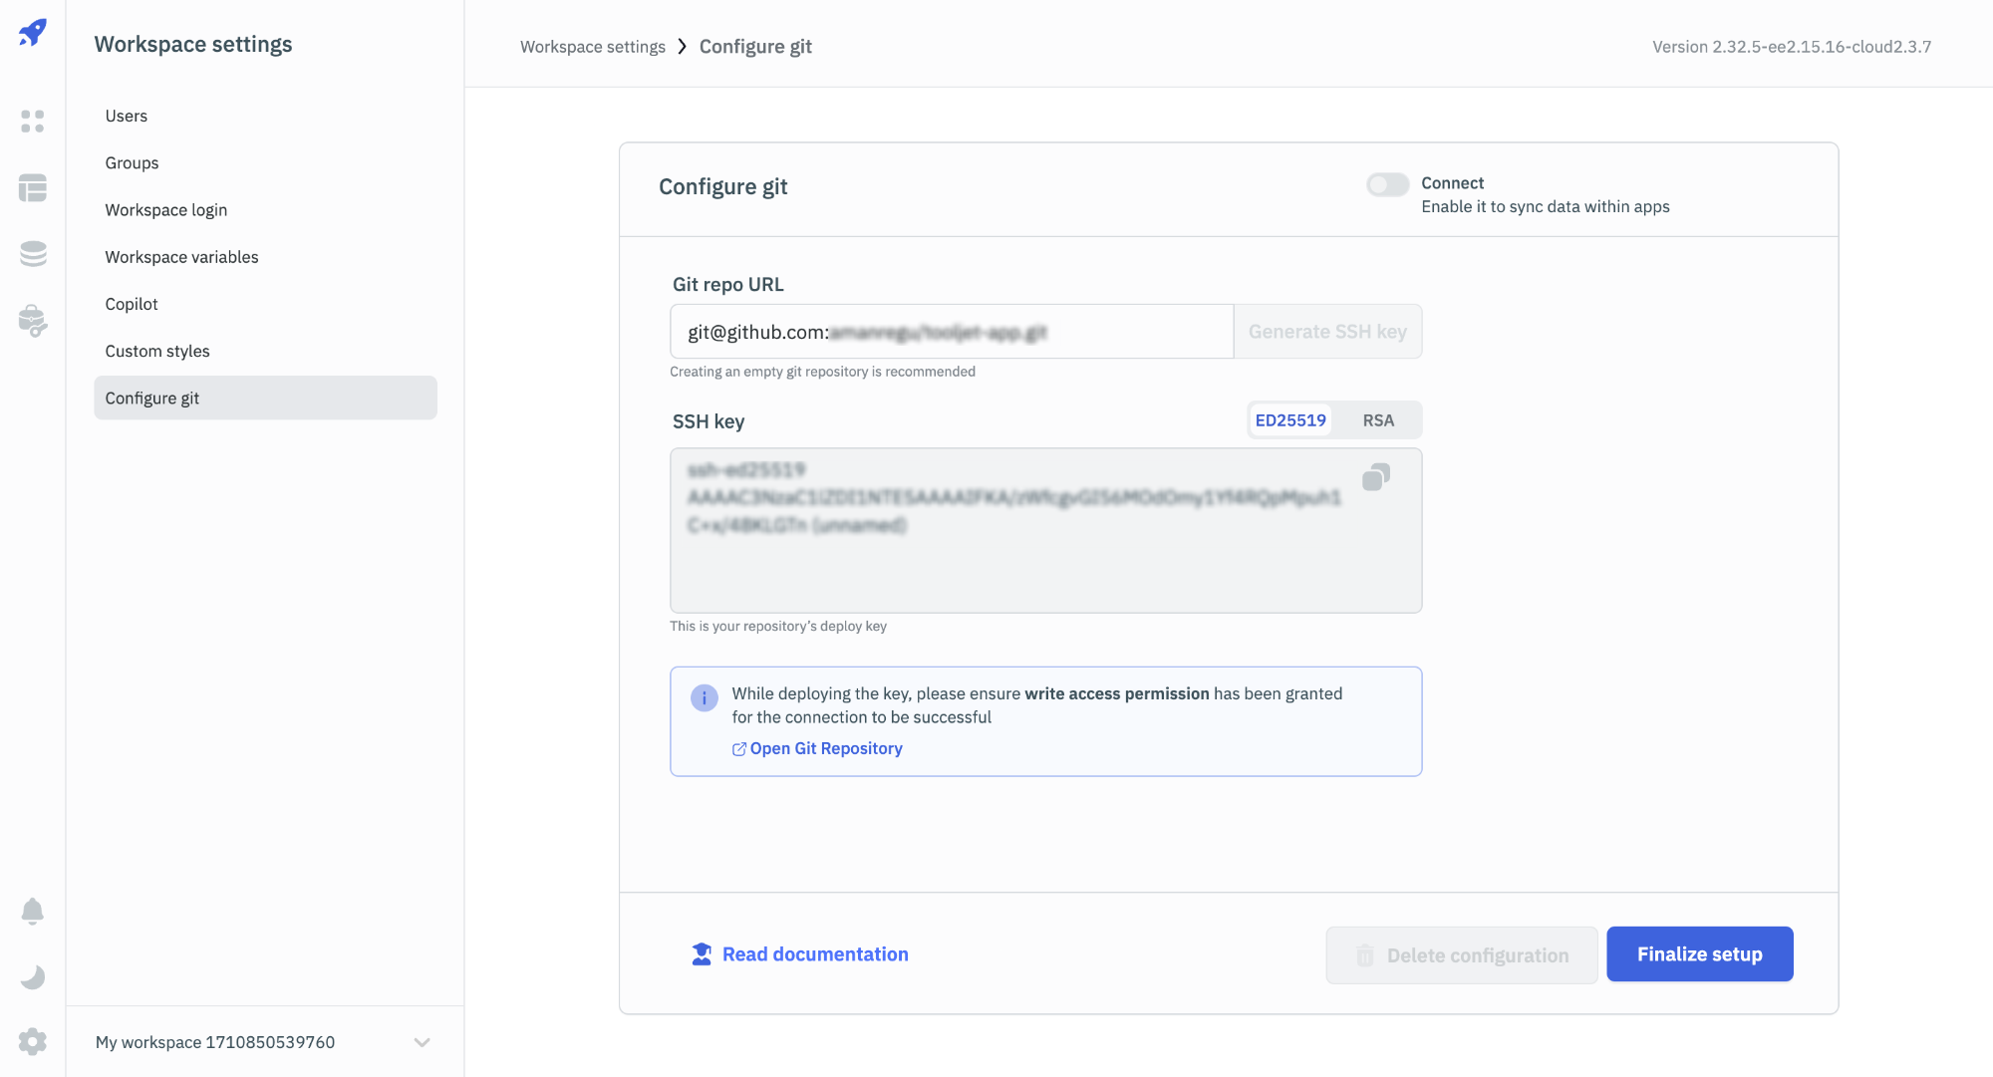
Task: Open the notifications bell icon
Action: click(33, 912)
